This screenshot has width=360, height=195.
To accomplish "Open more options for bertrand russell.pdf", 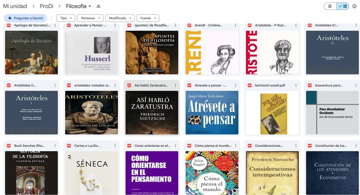I will (x=296, y=86).
